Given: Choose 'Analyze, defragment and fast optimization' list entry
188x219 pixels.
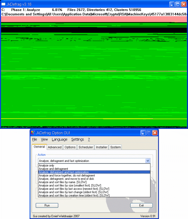Looking at the screenshot, I should coord(94,172).
